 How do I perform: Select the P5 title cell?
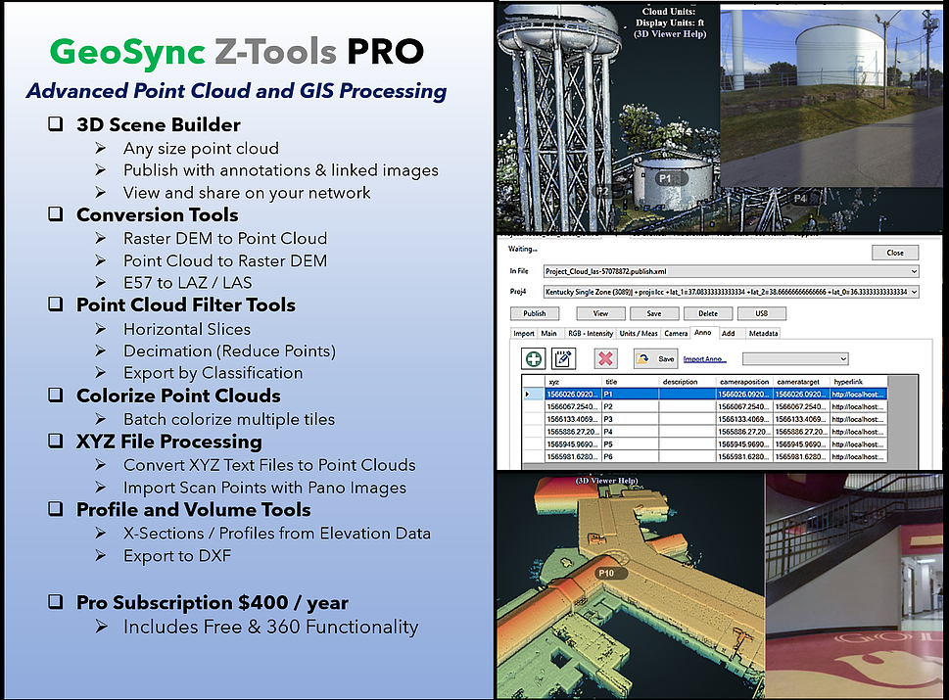pos(630,444)
